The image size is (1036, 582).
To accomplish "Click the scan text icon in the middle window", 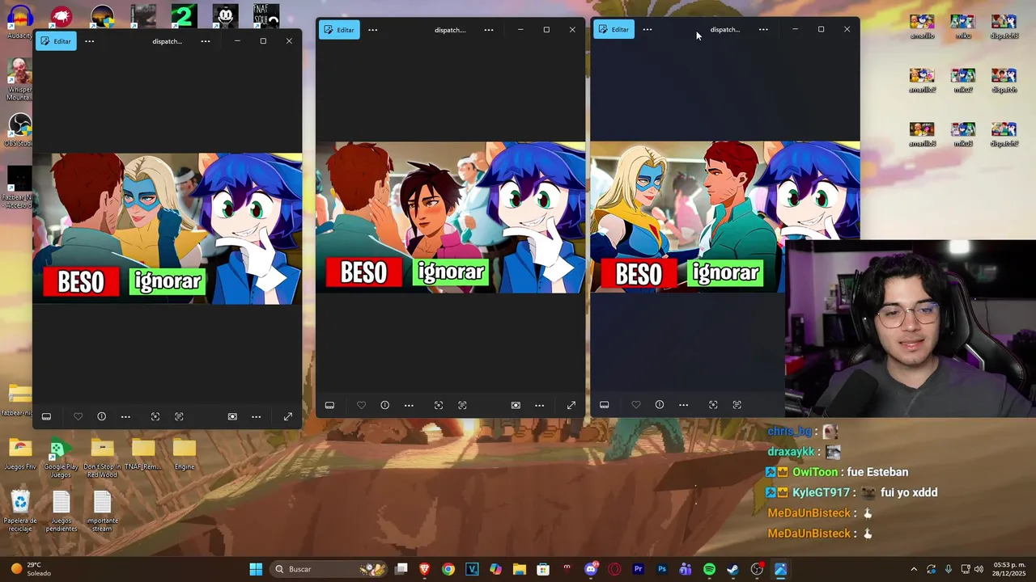I will [x=462, y=405].
